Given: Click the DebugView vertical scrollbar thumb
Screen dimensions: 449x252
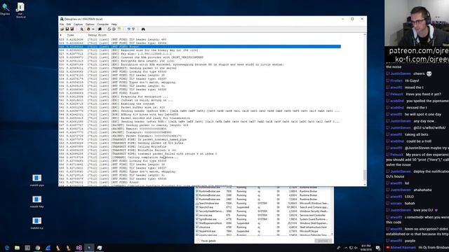Looking at the screenshot, I should [x=365, y=175].
